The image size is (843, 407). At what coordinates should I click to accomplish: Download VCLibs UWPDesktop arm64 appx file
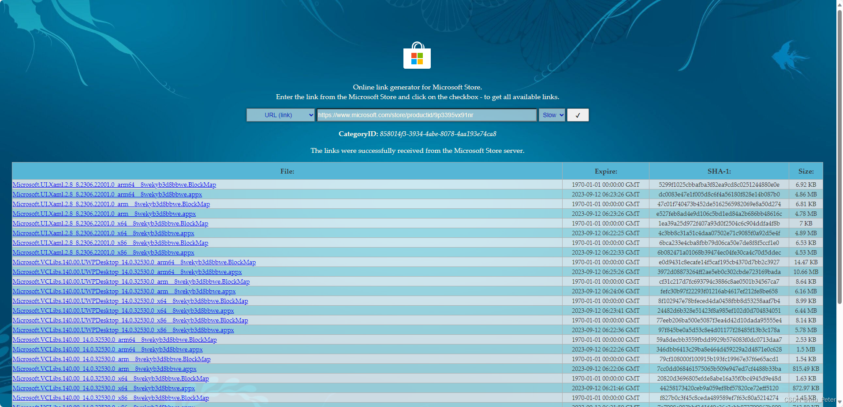pos(127,272)
